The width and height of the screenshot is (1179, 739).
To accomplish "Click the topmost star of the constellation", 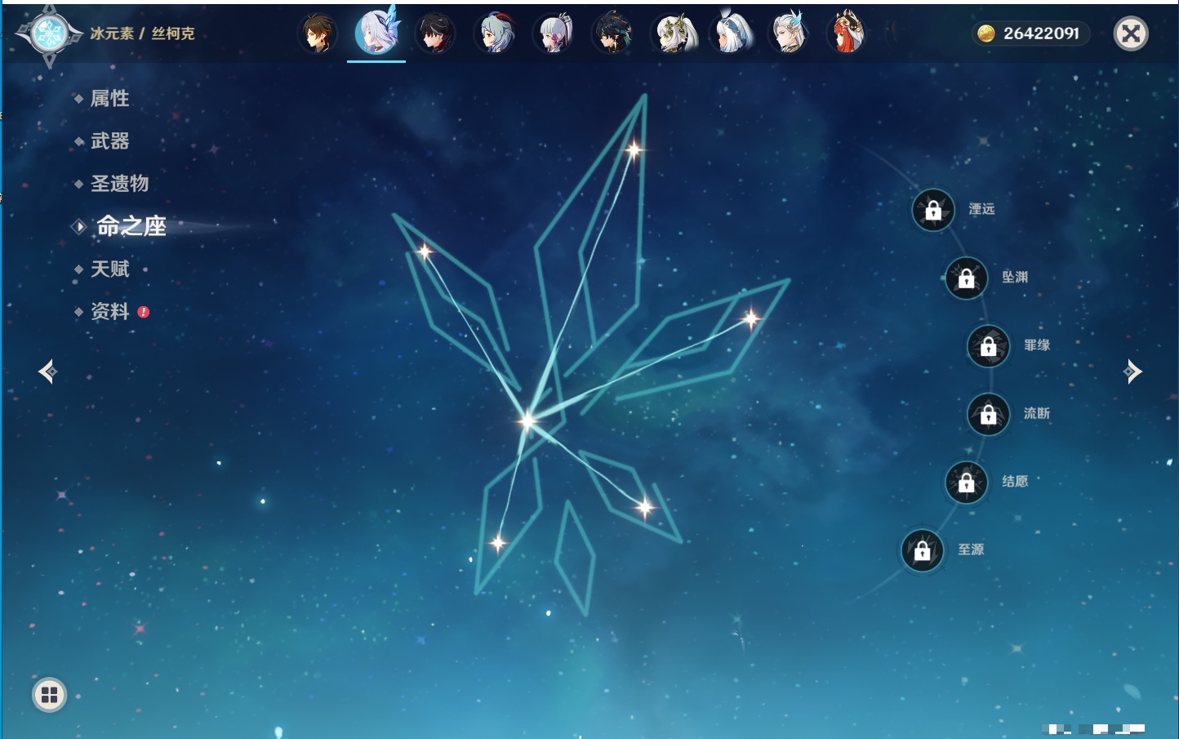I will [x=634, y=149].
